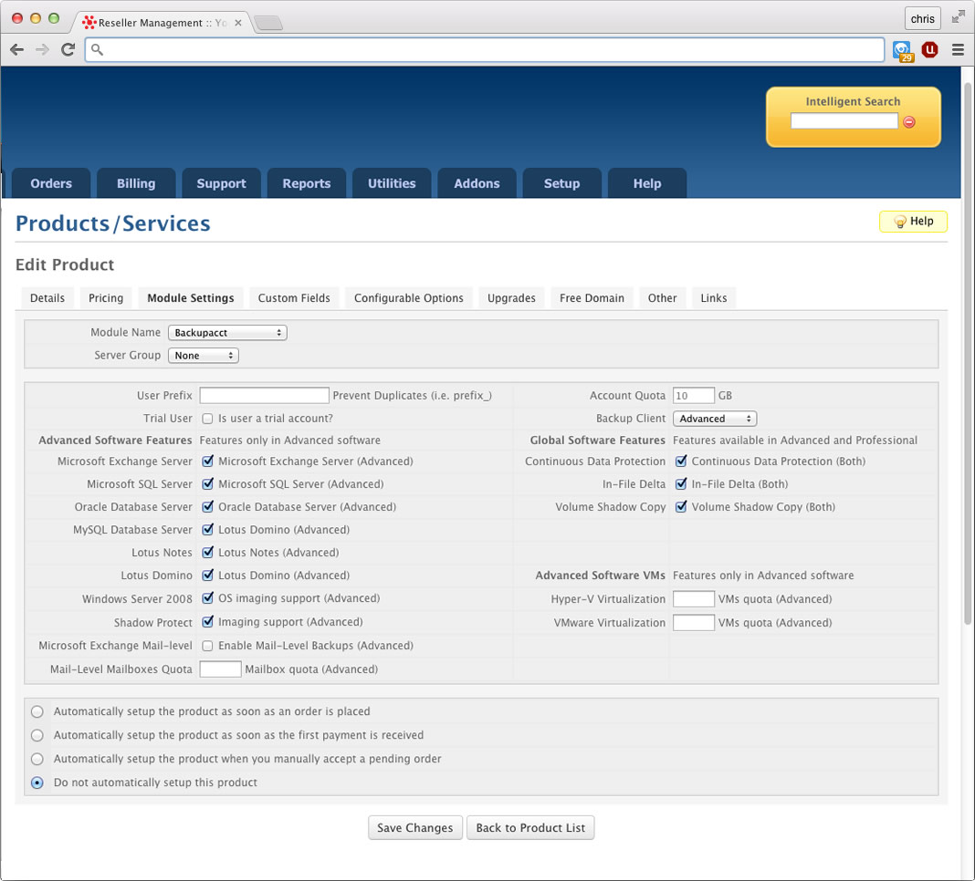Clear Intelligent Search with red icon
This screenshot has height=881, width=975.
(x=909, y=122)
